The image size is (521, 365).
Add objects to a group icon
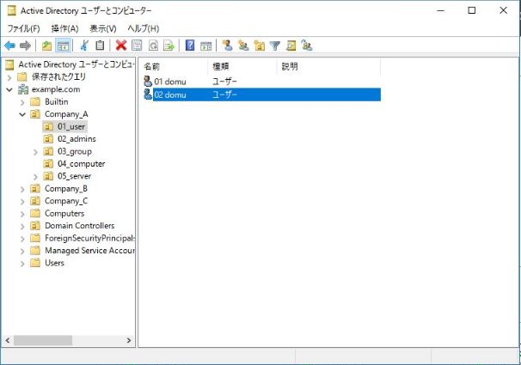(x=307, y=46)
